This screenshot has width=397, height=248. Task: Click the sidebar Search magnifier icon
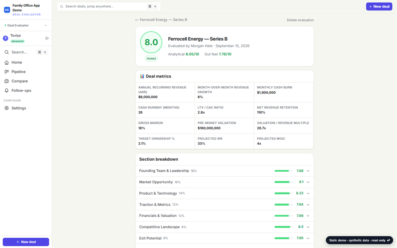click(x=7, y=52)
